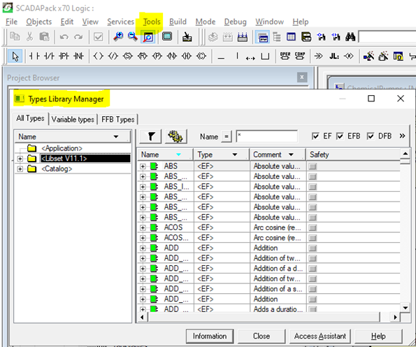
Task: Uncheck the DFB checkbox
Action: pyautogui.click(x=371, y=136)
